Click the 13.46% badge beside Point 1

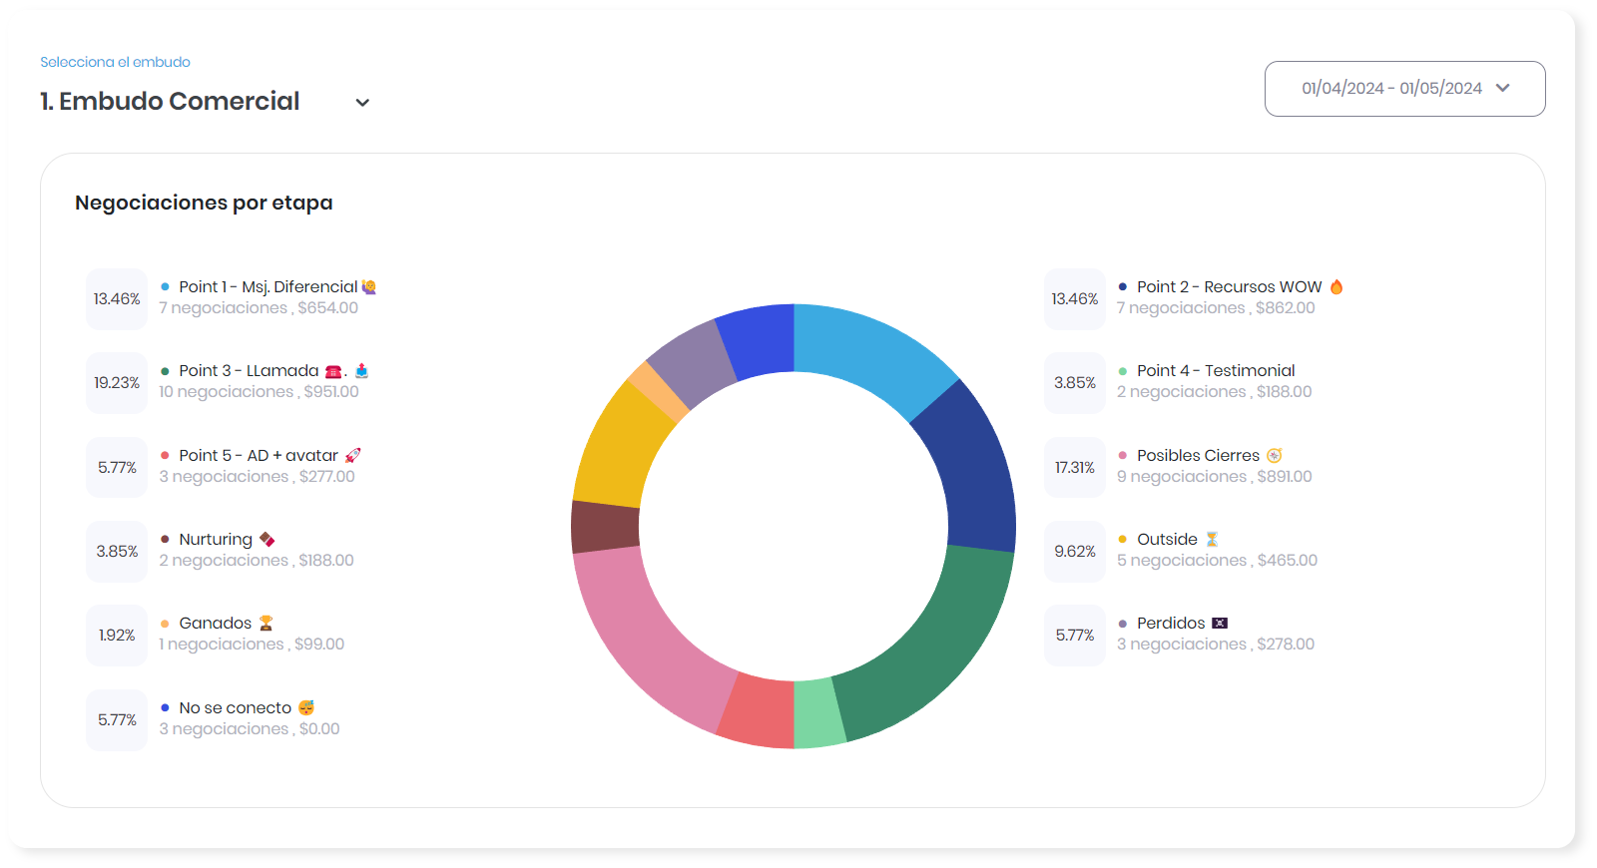pyautogui.click(x=117, y=299)
